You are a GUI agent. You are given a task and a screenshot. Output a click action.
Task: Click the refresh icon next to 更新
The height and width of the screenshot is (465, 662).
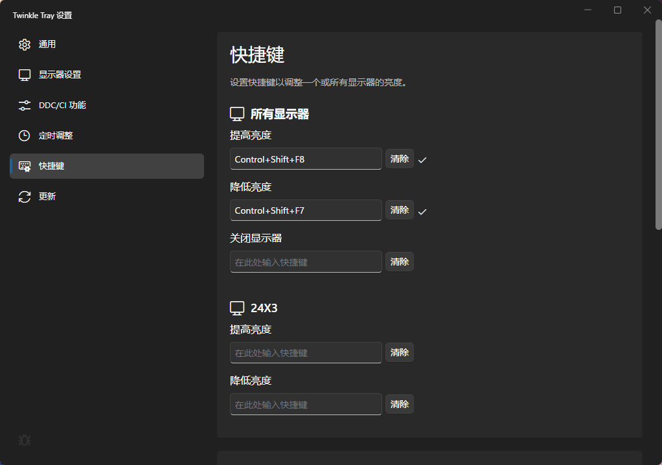(x=25, y=196)
